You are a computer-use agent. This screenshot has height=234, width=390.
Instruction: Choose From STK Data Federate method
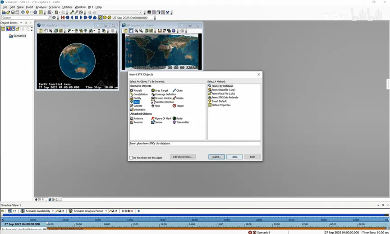click(223, 98)
